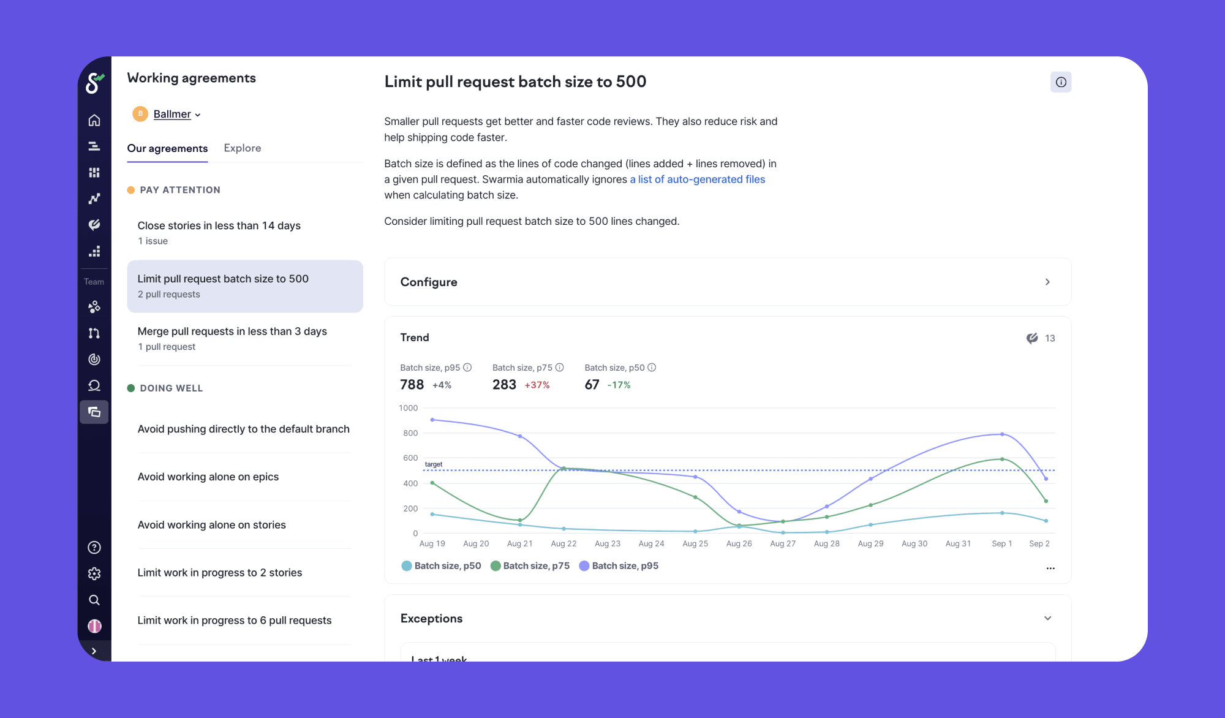Collapse the Exceptions section chevron
This screenshot has height=718, width=1225.
click(x=1047, y=618)
